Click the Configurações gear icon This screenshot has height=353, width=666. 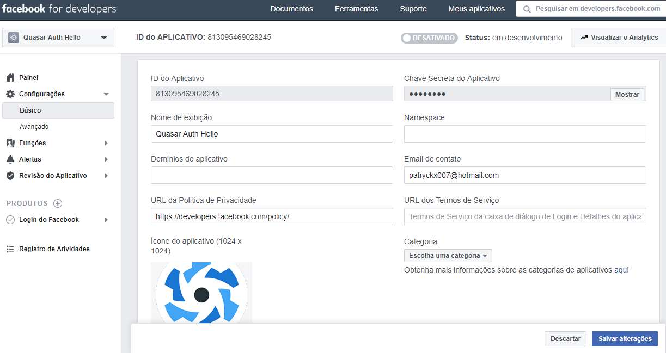pyautogui.click(x=10, y=94)
